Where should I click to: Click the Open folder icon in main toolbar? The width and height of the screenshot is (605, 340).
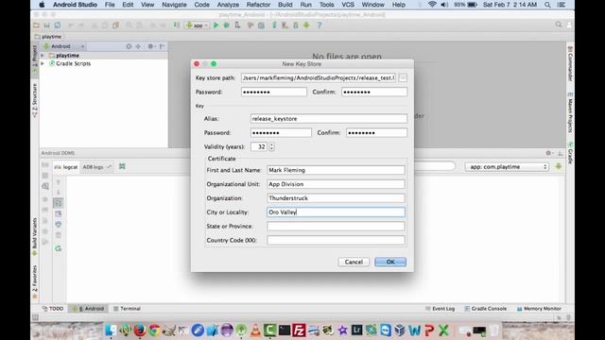pyautogui.click(x=36, y=25)
